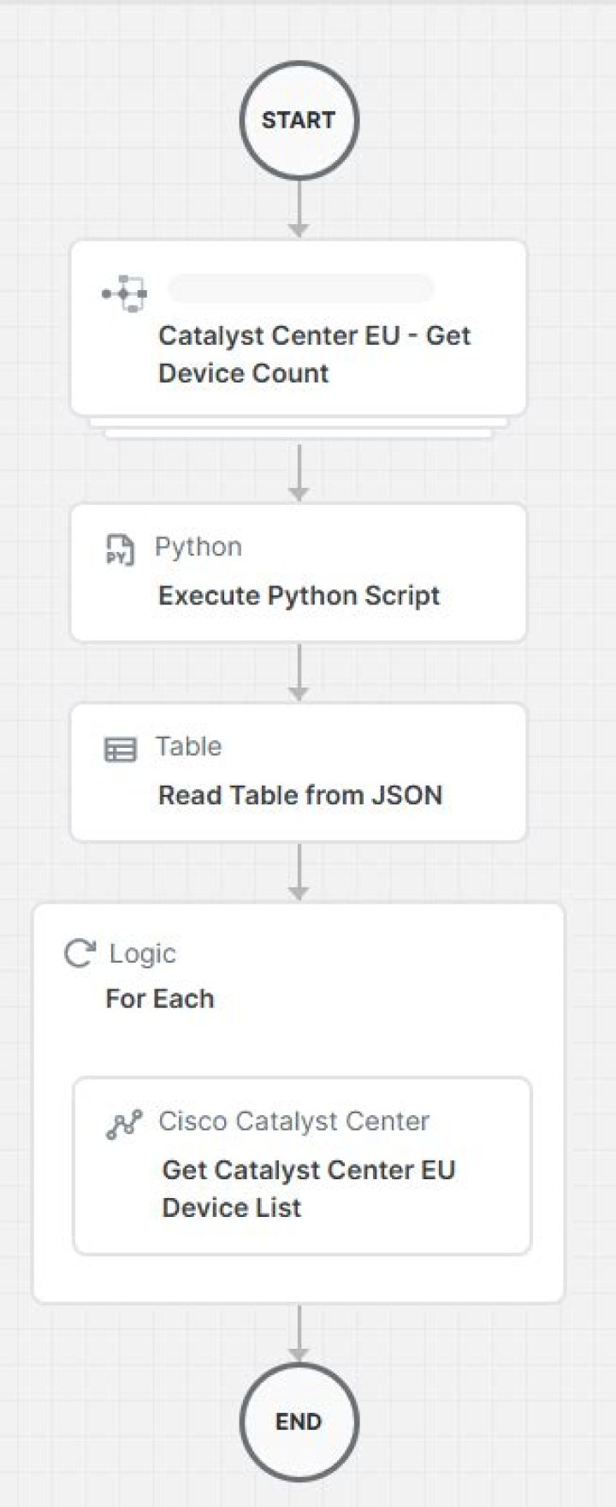Click the Cisco Catalyst Center graph icon

pos(124,1124)
